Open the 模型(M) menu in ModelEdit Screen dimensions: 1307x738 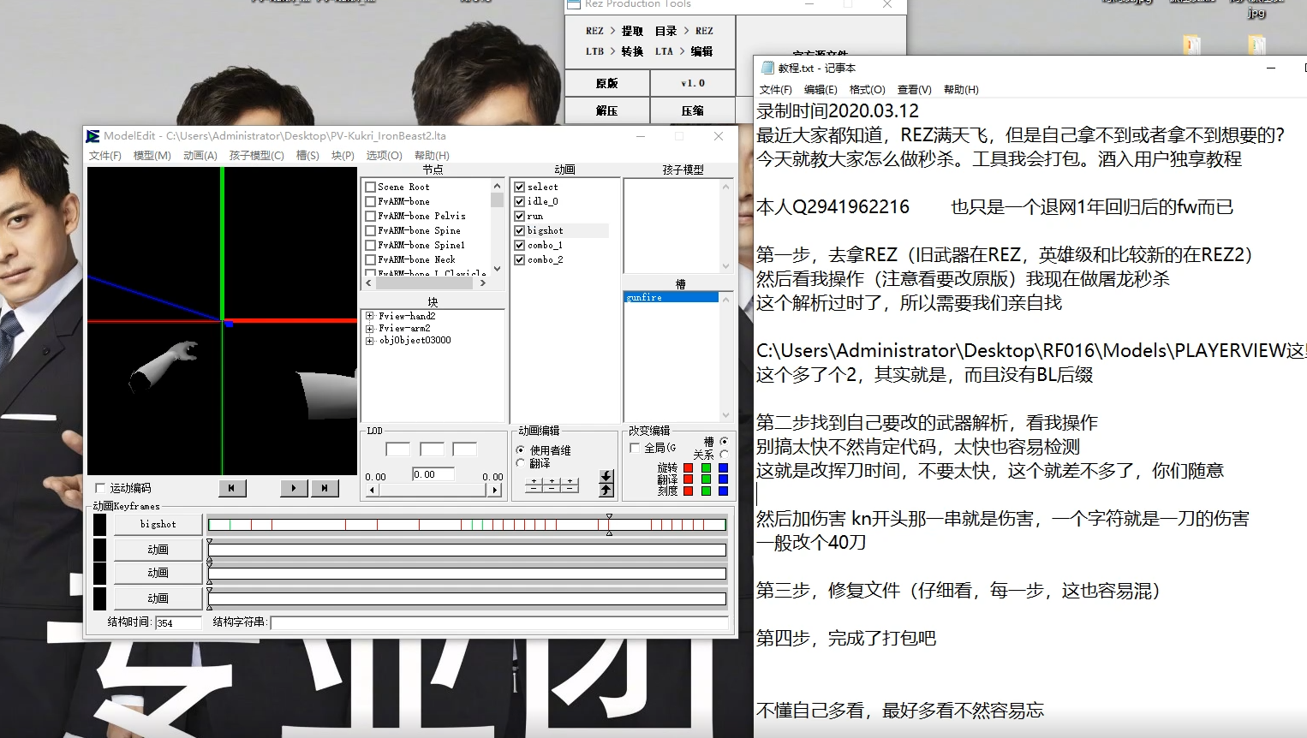152,156
